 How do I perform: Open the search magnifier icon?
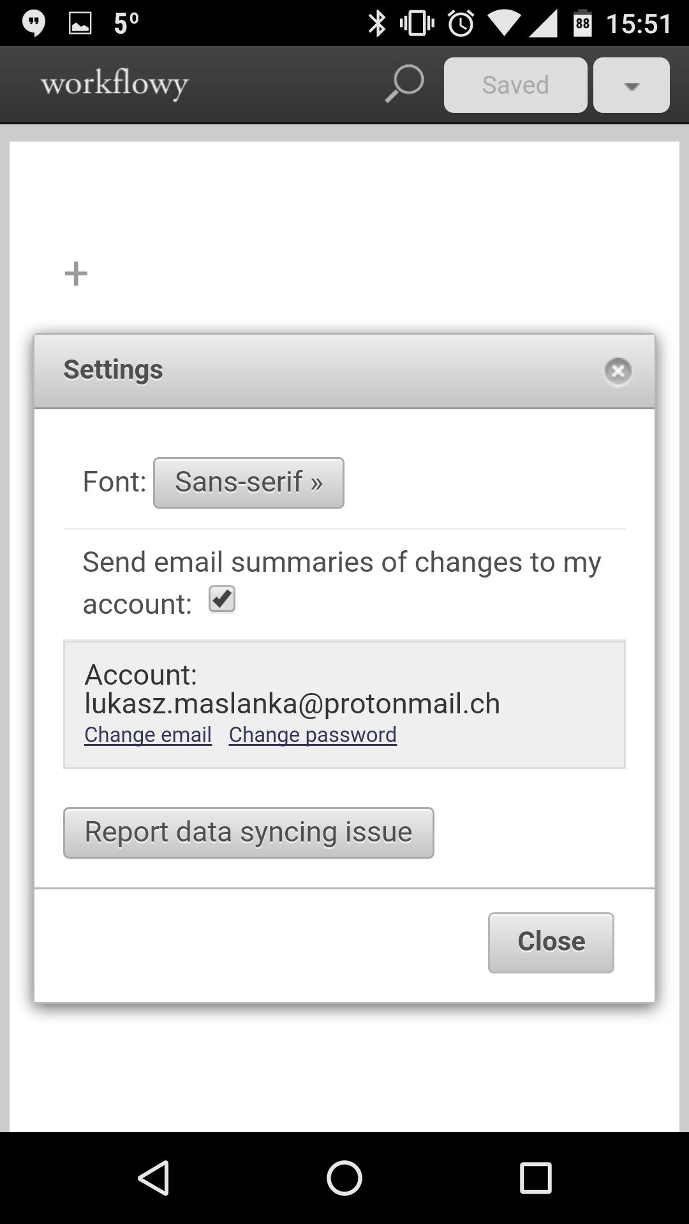tap(404, 84)
